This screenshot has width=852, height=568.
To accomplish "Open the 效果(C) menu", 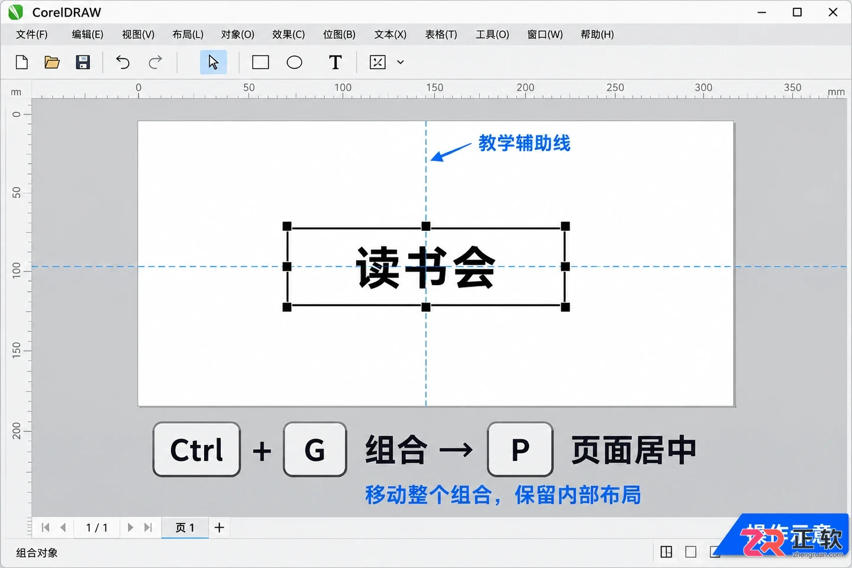I will pyautogui.click(x=289, y=34).
